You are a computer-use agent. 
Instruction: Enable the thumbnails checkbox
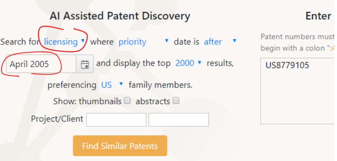[128, 100]
